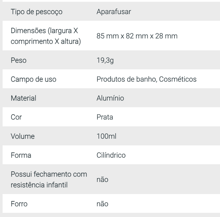Select the '19,3g' weight value
This screenshot has height=217, width=220.
[x=105, y=60]
